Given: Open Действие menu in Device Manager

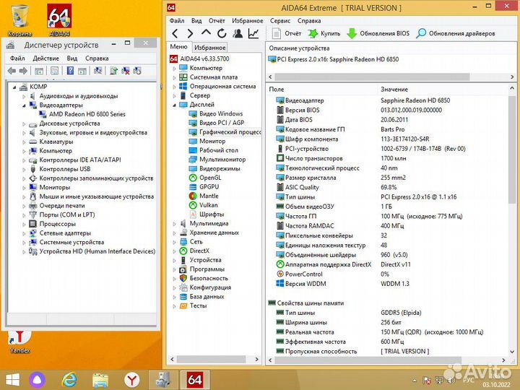Looking at the screenshot, I should click(45, 58).
